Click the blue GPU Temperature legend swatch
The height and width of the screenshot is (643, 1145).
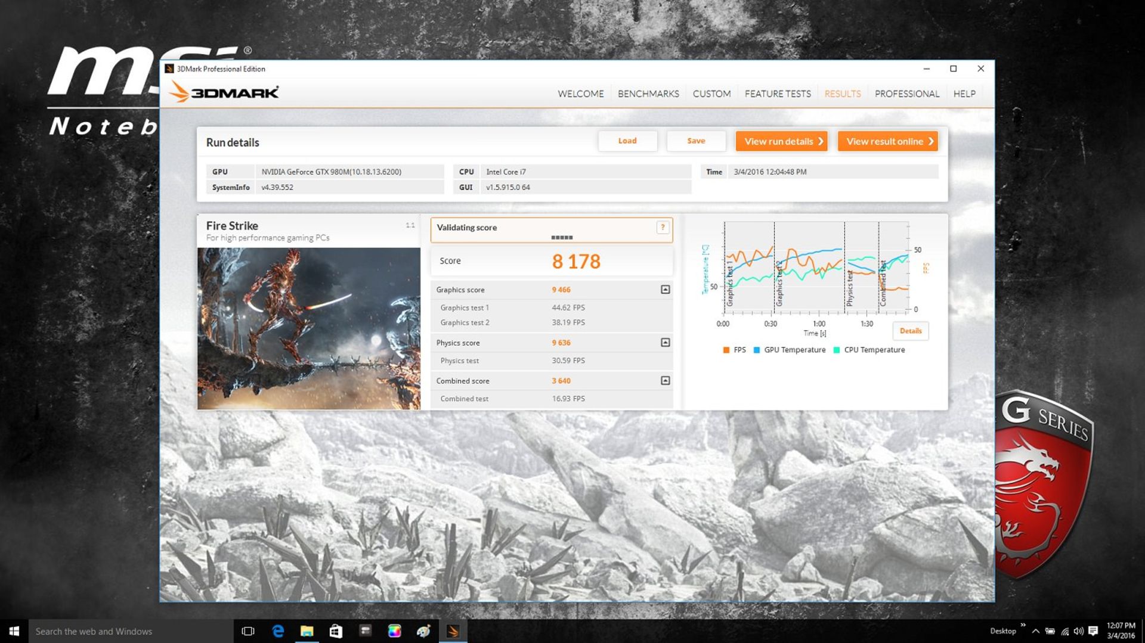[x=756, y=350]
